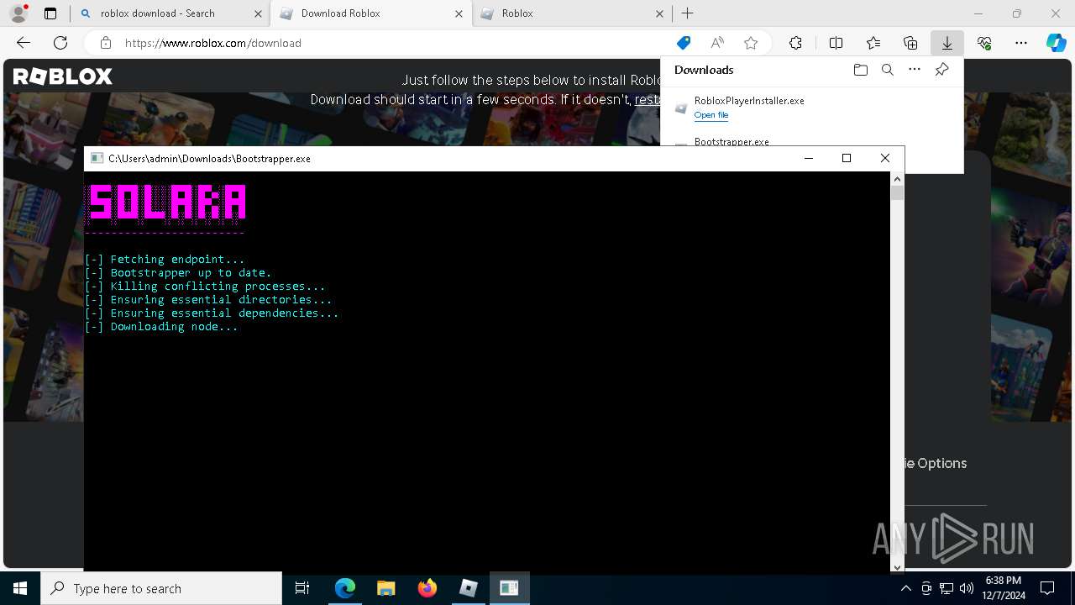1075x605 pixels.
Task: Toggle the Downloads toolbar button
Action: tap(947, 43)
